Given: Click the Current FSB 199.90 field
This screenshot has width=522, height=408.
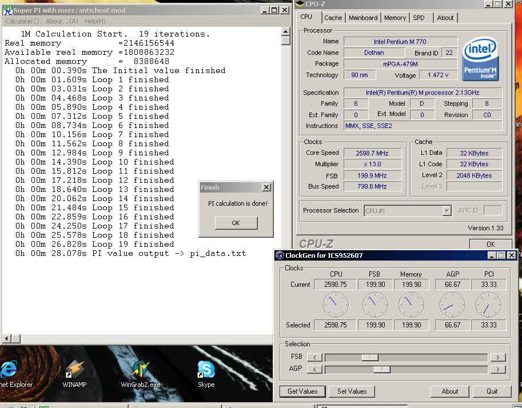Looking at the screenshot, I should 375,285.
